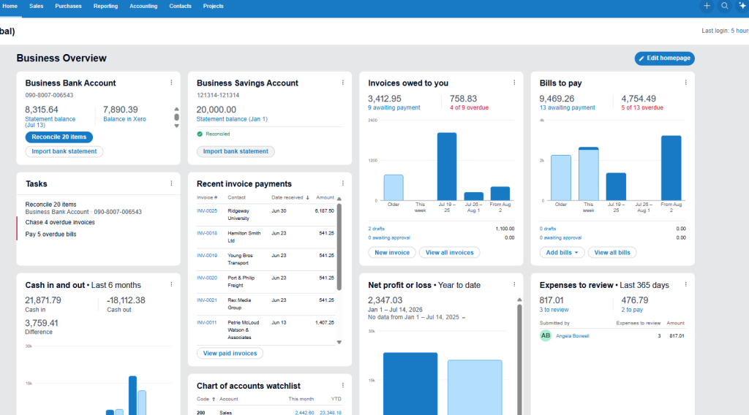Click Pay 5 overdue bills task
749x415 pixels.
coord(50,235)
